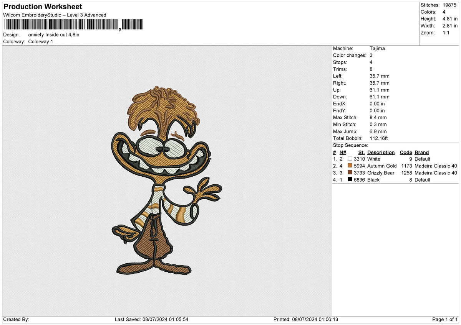Click the Up value '61.1 mm'
The image size is (461, 325).
point(380,90)
